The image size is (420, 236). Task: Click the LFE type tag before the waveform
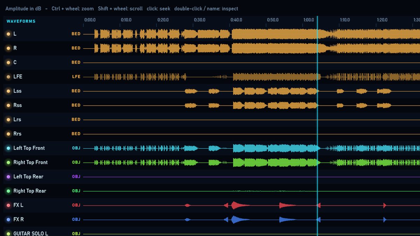pyautogui.click(x=76, y=77)
